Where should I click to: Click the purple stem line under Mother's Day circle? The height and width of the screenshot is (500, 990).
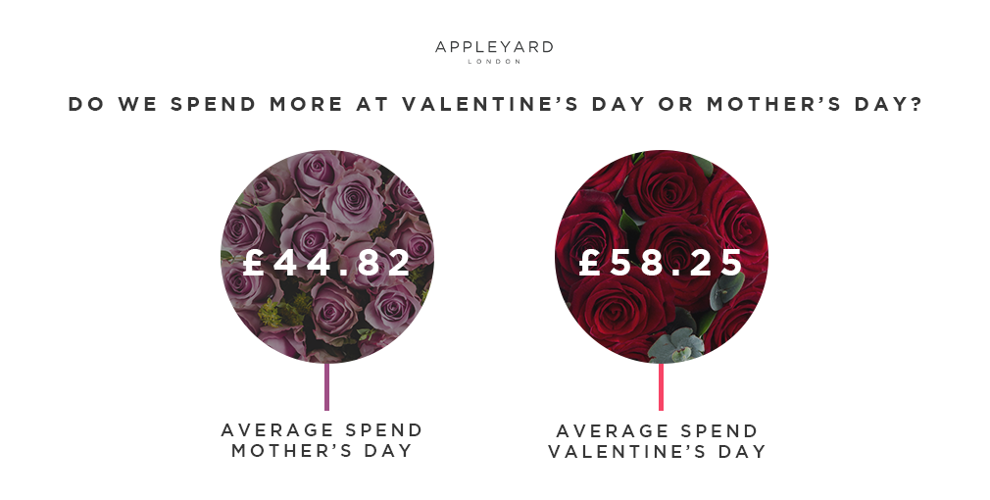point(327,386)
